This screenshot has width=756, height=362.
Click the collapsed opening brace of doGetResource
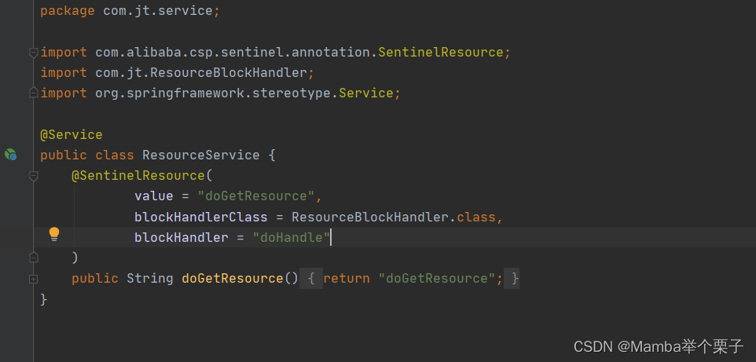click(x=311, y=279)
